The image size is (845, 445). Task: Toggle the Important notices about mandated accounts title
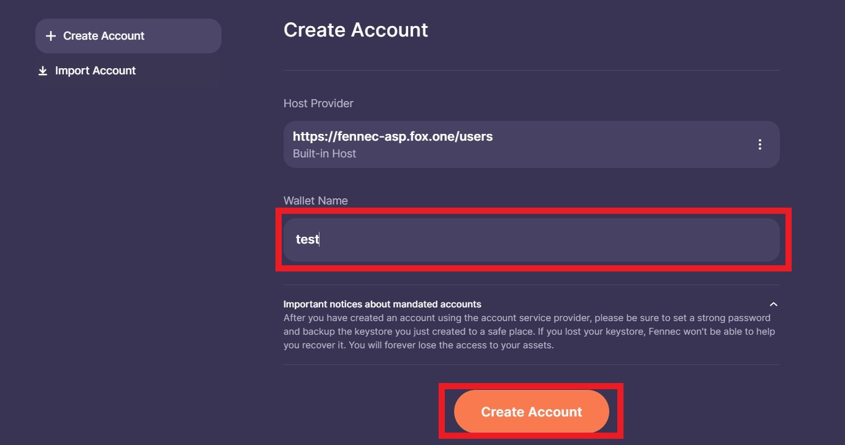382,304
